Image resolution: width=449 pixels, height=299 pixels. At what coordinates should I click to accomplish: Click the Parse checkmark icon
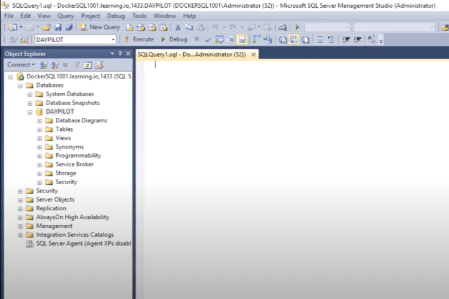pyautogui.click(x=208, y=39)
